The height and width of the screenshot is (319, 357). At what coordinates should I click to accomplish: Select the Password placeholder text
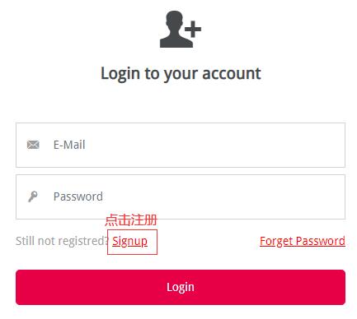(x=78, y=196)
